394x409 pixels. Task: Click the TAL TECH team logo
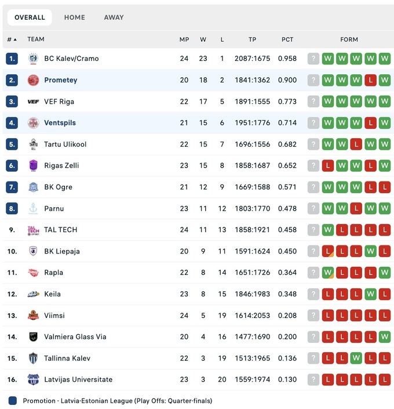(33, 230)
